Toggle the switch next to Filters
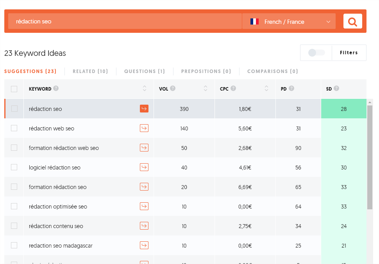379x264 pixels. [x=316, y=53]
